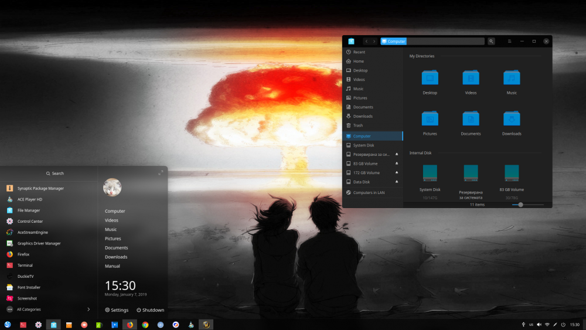Eject the Data Disk in sidebar
Screen dimensions: 586x330
coord(397,182)
